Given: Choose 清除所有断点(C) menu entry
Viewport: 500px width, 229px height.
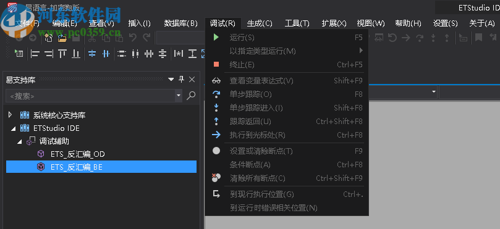Looking at the screenshot, I should click(x=287, y=178).
